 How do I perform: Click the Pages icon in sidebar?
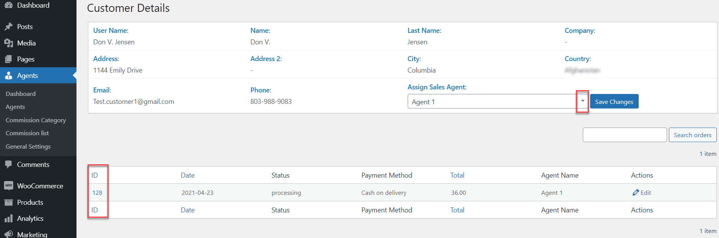pos(8,59)
